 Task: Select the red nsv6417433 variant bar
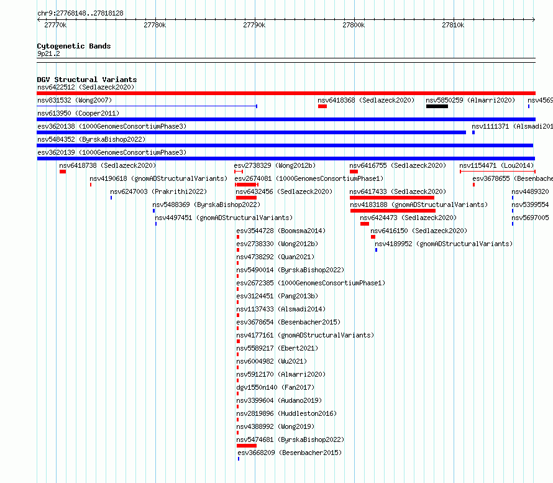(392, 198)
